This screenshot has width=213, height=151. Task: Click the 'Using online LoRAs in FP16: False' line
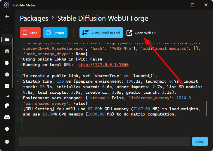point(63,59)
